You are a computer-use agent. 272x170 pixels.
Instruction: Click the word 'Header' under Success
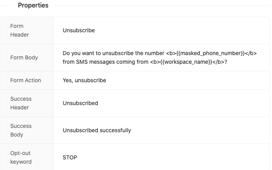click(19, 107)
